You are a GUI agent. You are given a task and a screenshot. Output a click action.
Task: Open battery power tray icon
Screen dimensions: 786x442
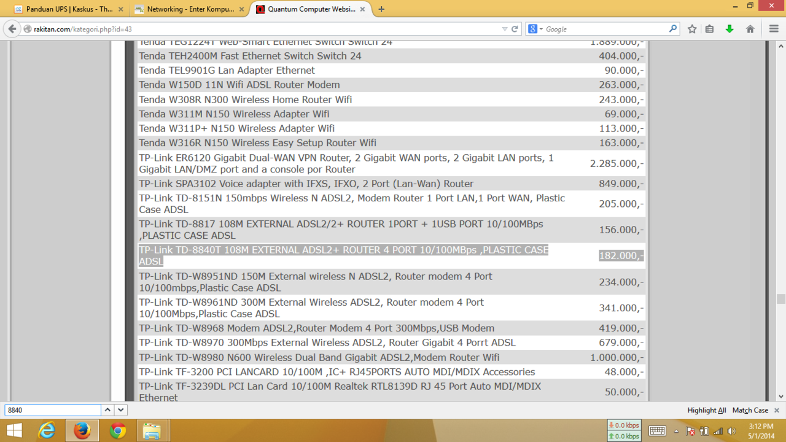point(704,431)
